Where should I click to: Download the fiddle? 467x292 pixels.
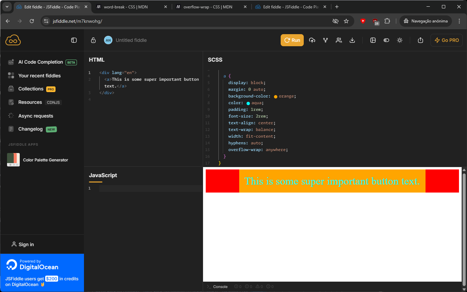click(352, 40)
